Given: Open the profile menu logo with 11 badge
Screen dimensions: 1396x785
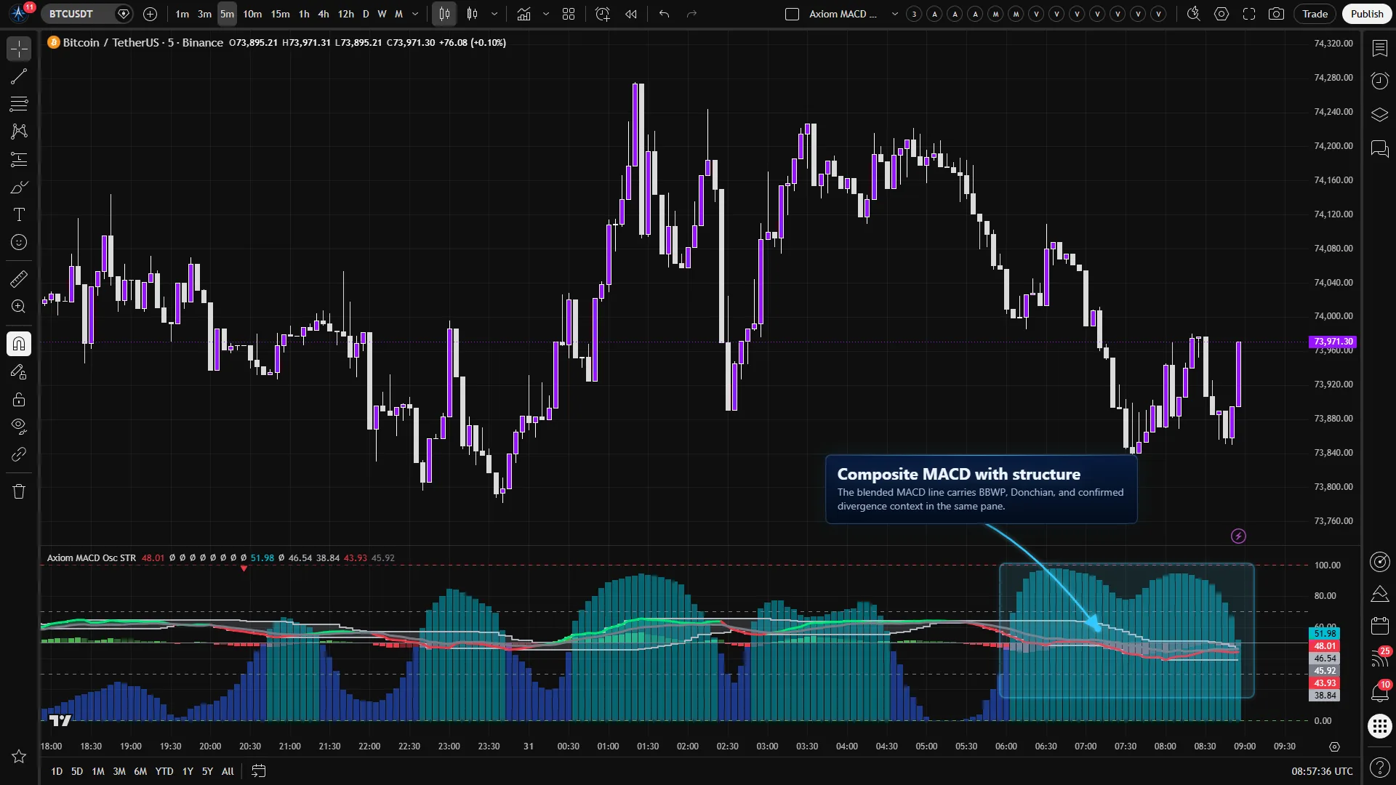Looking at the screenshot, I should (x=20, y=13).
